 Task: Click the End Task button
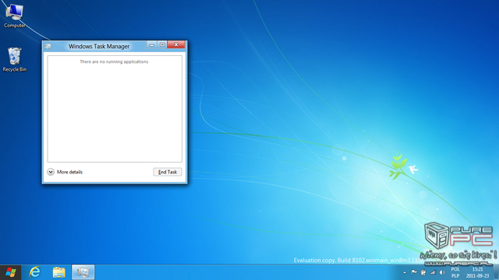[x=168, y=172]
